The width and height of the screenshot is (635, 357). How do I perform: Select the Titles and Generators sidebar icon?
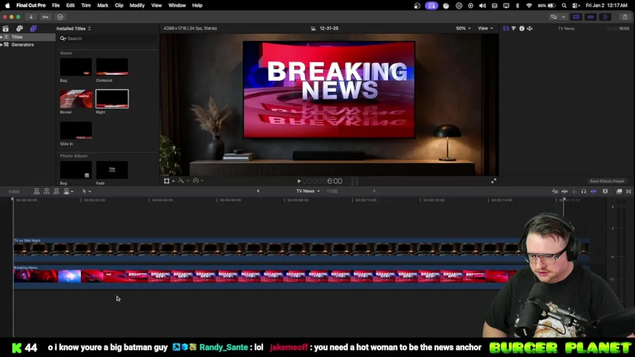[x=33, y=28]
